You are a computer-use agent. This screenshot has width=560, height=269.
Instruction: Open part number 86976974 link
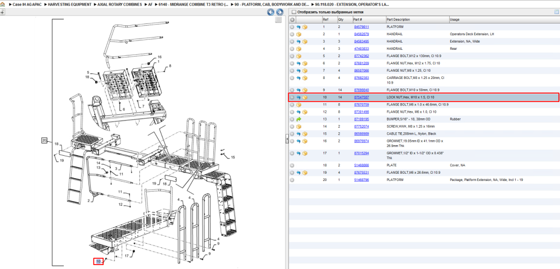coord(361,141)
